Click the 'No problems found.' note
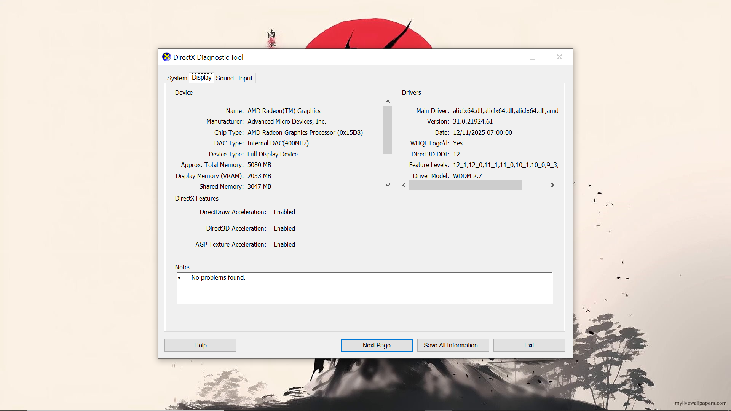The width and height of the screenshot is (731, 411). point(218,277)
